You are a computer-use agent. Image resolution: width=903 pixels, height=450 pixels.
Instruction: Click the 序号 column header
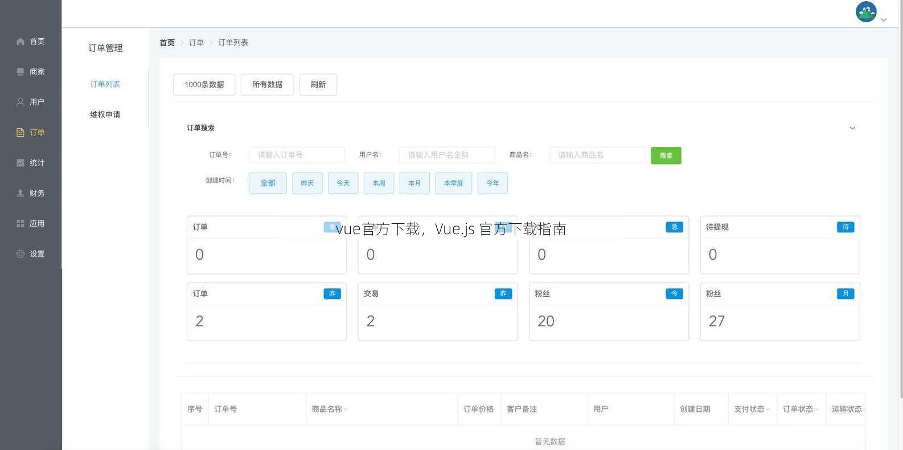tap(195, 410)
